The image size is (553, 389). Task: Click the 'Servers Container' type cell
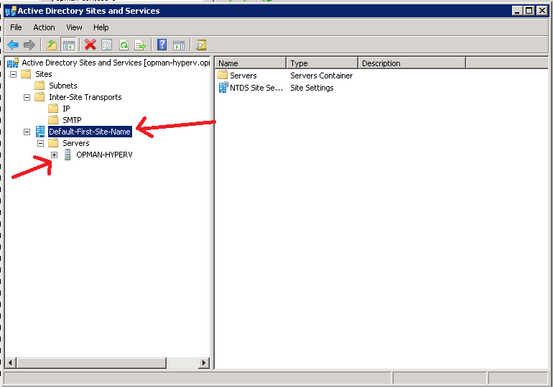tap(321, 75)
